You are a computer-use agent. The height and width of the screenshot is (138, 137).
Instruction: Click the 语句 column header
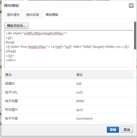coord(79,75)
